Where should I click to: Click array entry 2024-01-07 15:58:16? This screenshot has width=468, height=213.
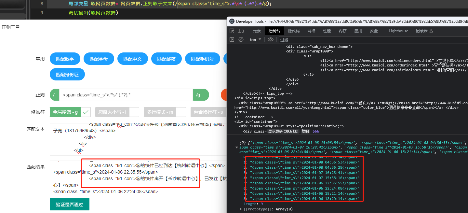click(304, 178)
